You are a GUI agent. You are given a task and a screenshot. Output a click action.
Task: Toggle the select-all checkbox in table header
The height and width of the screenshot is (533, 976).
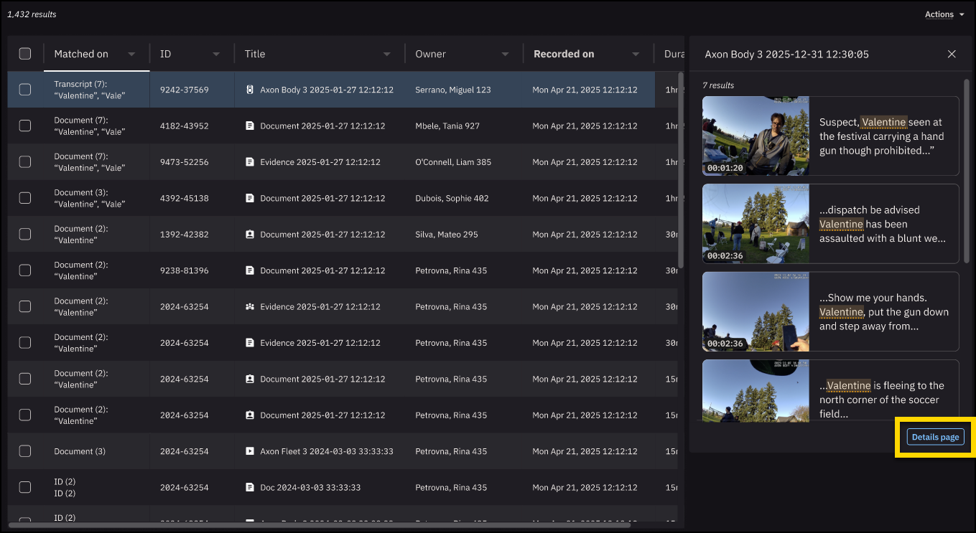tap(25, 54)
